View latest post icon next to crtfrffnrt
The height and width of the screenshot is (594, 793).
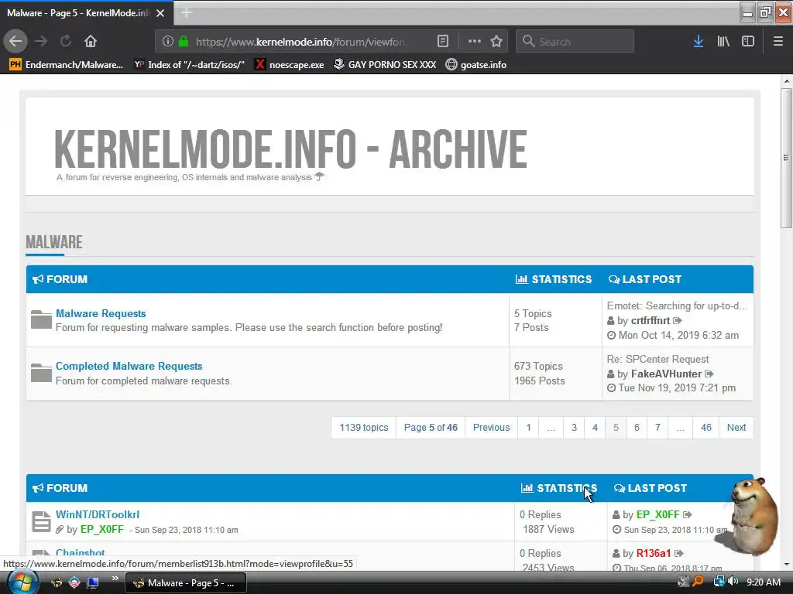(x=678, y=321)
